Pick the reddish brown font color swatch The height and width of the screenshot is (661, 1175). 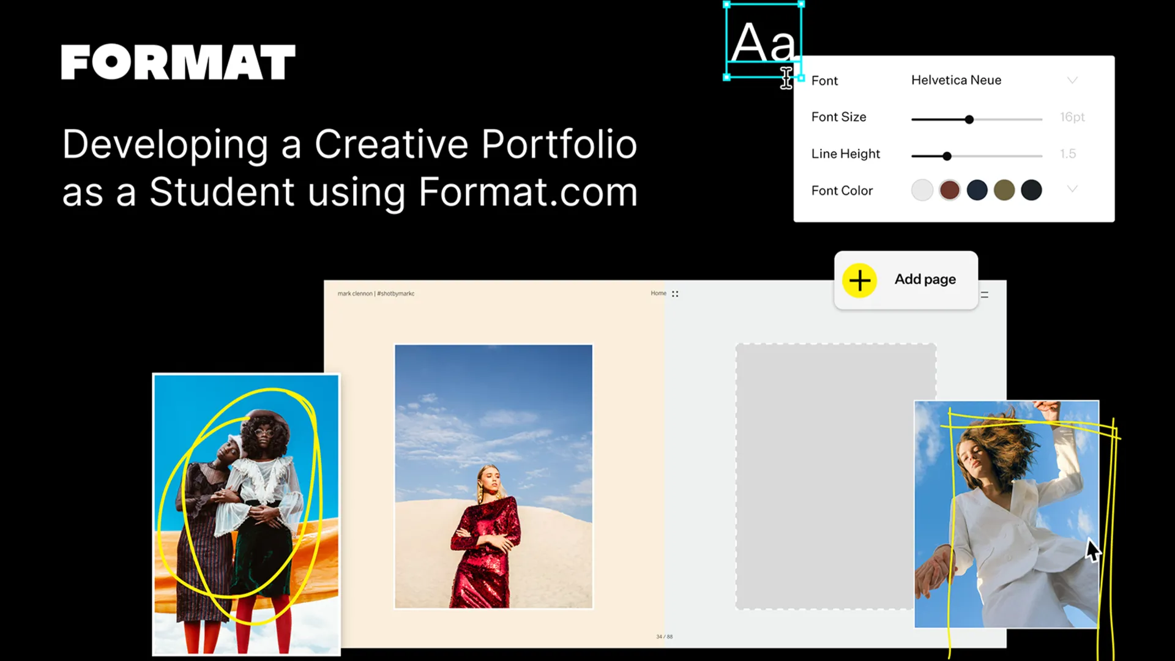tap(950, 190)
